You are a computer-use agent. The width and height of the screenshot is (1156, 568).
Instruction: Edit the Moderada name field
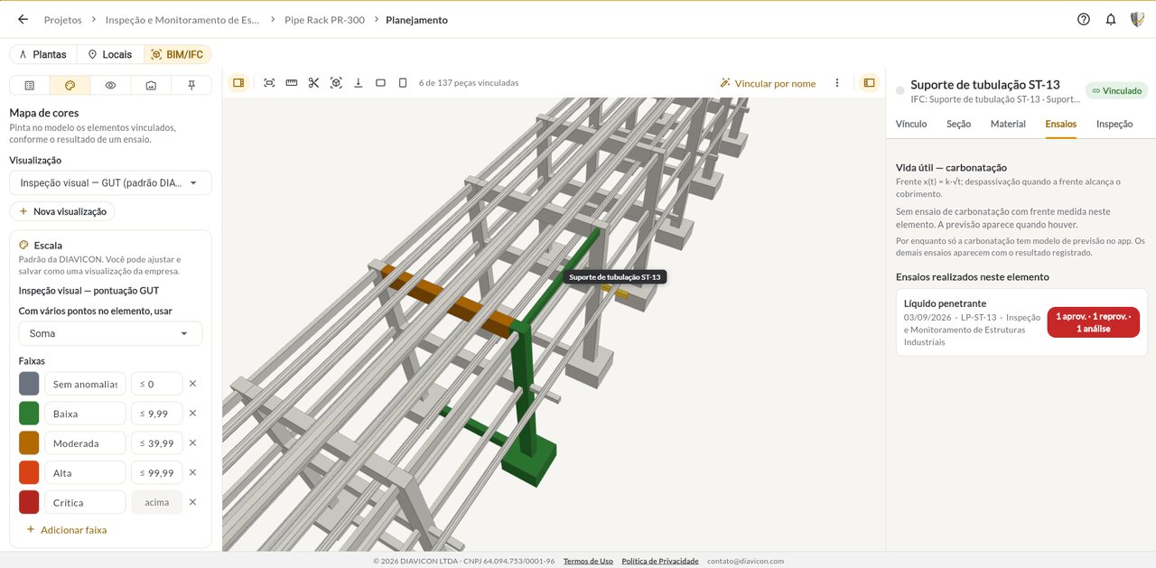tap(85, 443)
